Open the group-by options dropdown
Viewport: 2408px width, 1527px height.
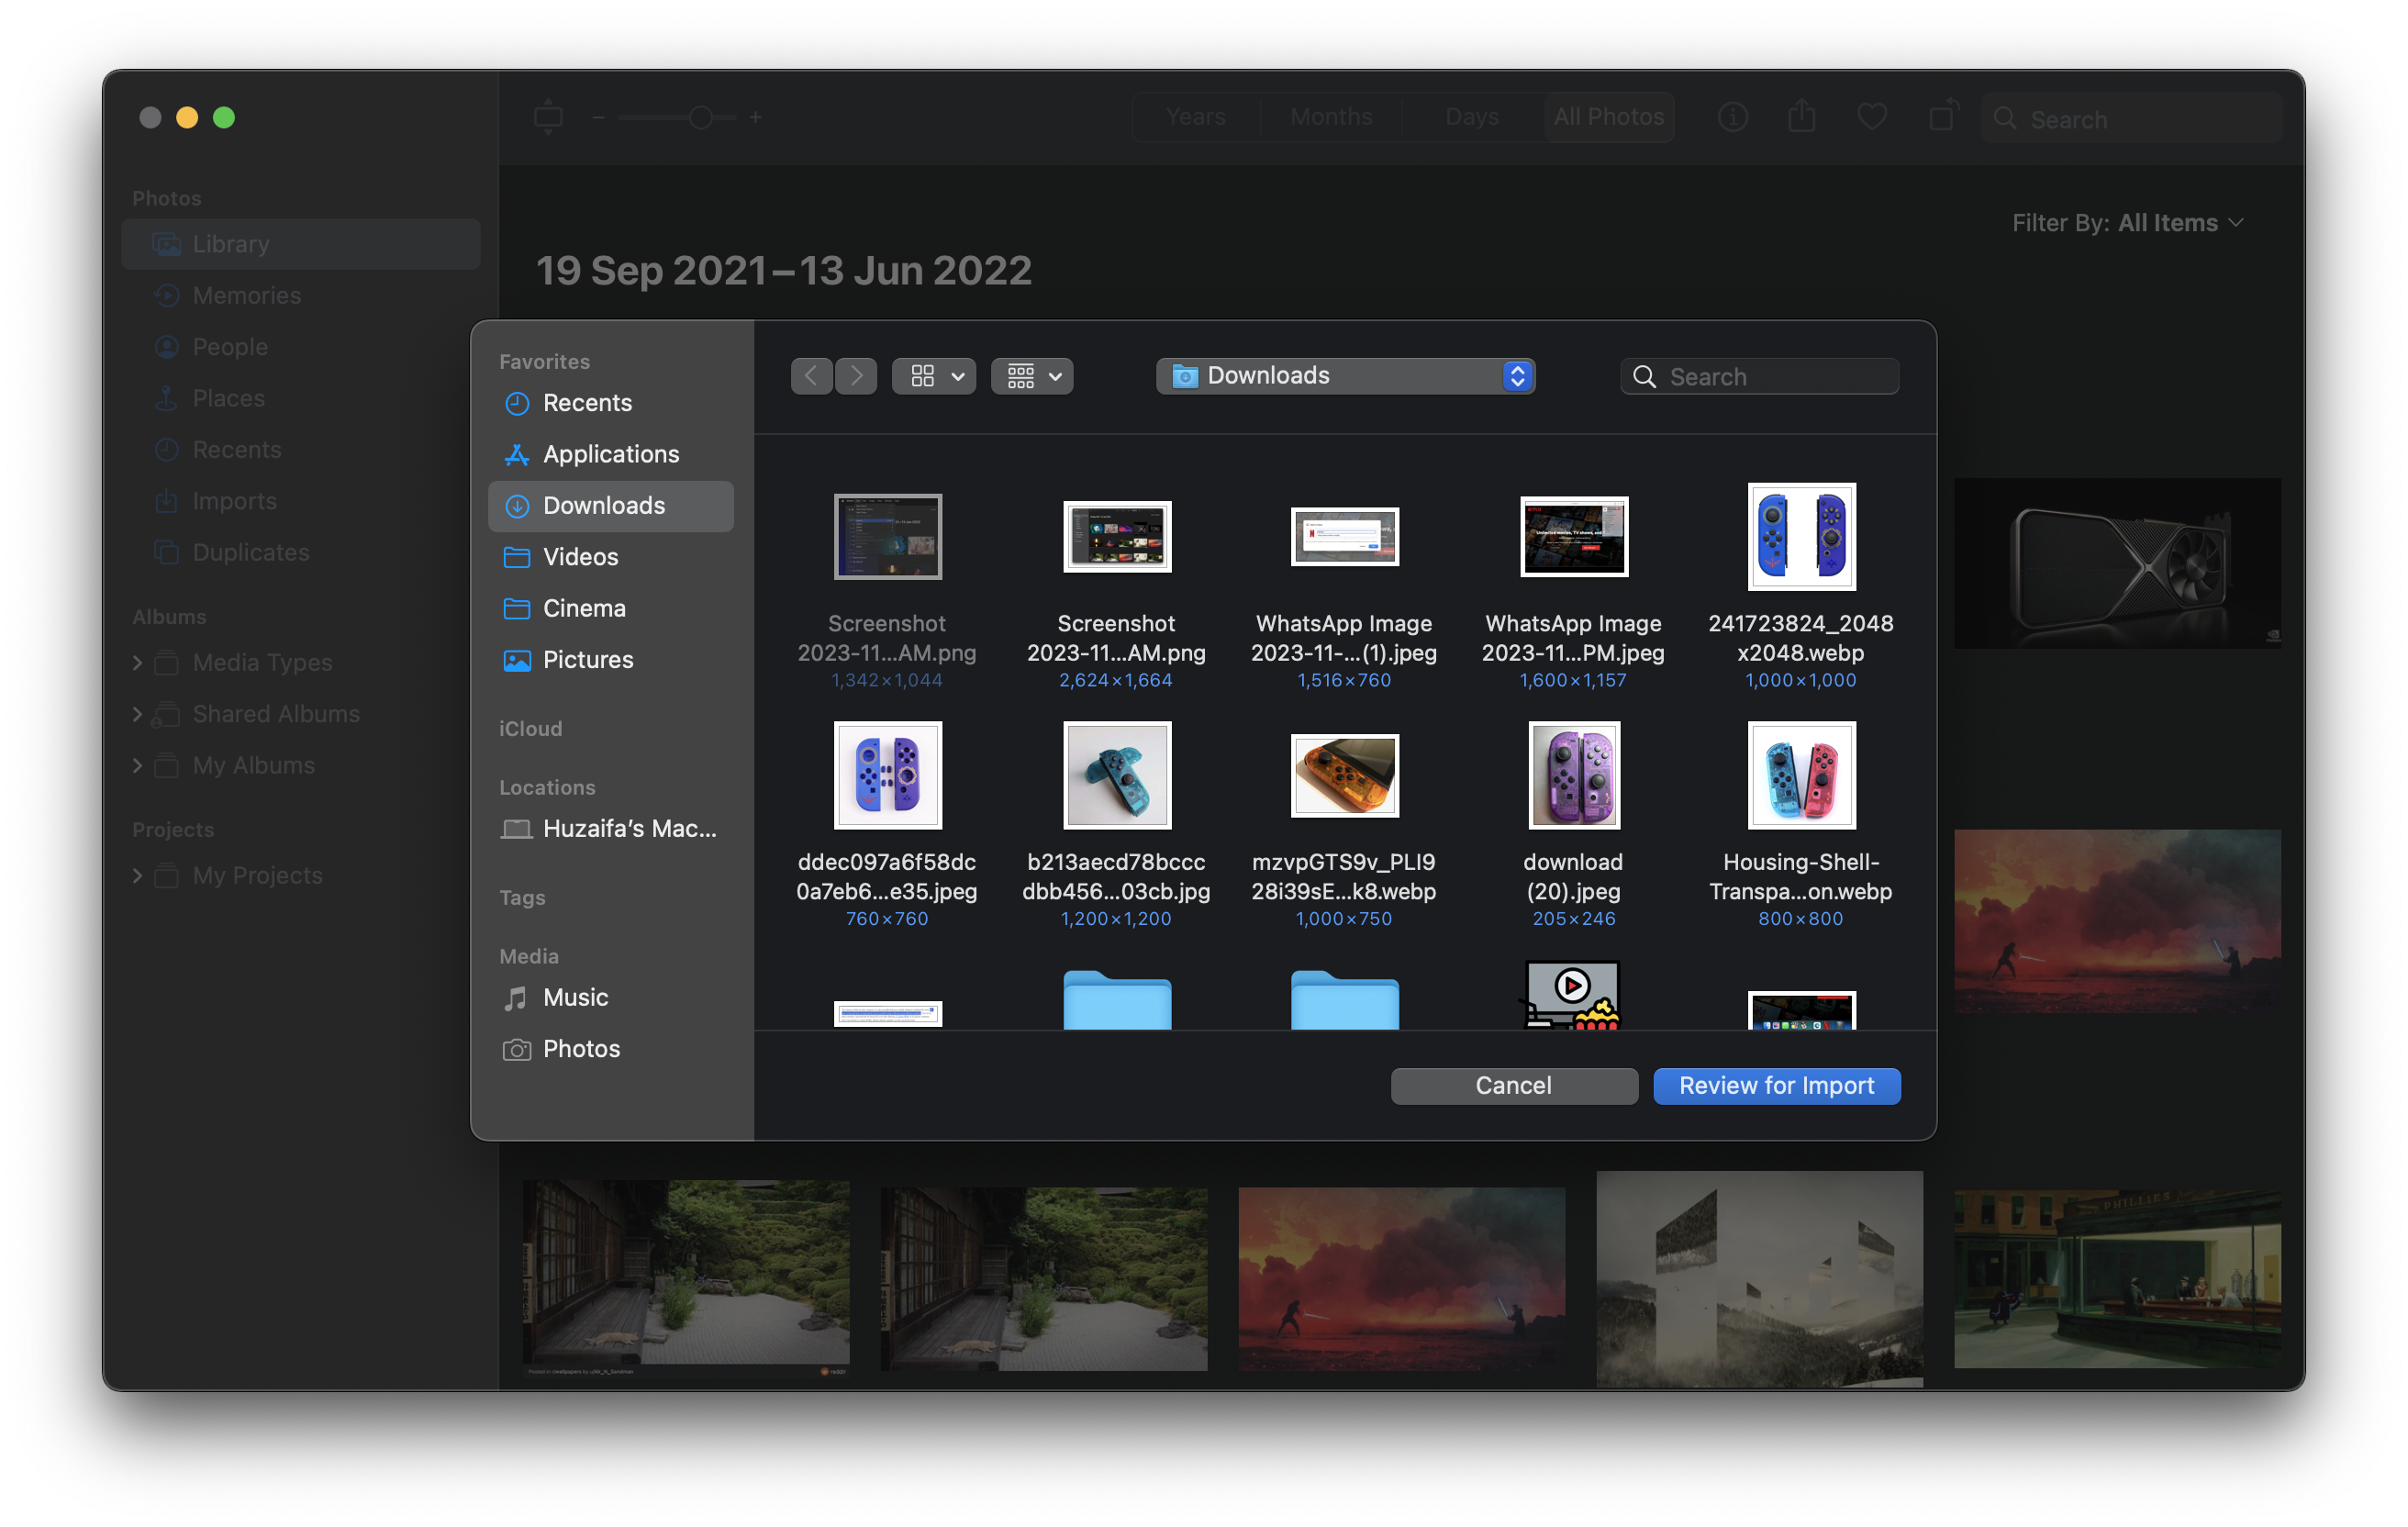point(1032,376)
